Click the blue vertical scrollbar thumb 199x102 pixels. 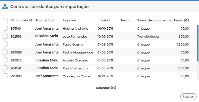click(198, 43)
